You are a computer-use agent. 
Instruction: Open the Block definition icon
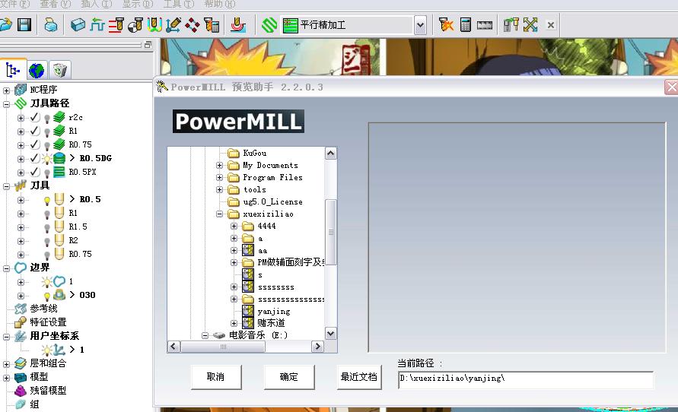(x=78, y=24)
